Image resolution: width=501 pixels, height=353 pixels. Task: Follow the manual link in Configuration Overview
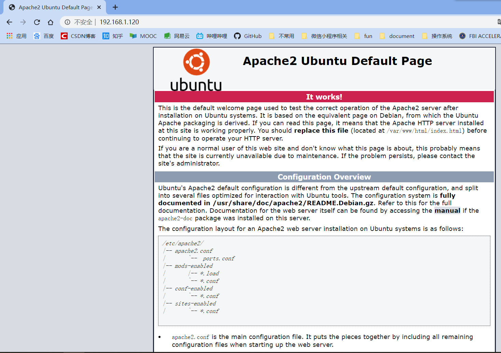[447, 211]
